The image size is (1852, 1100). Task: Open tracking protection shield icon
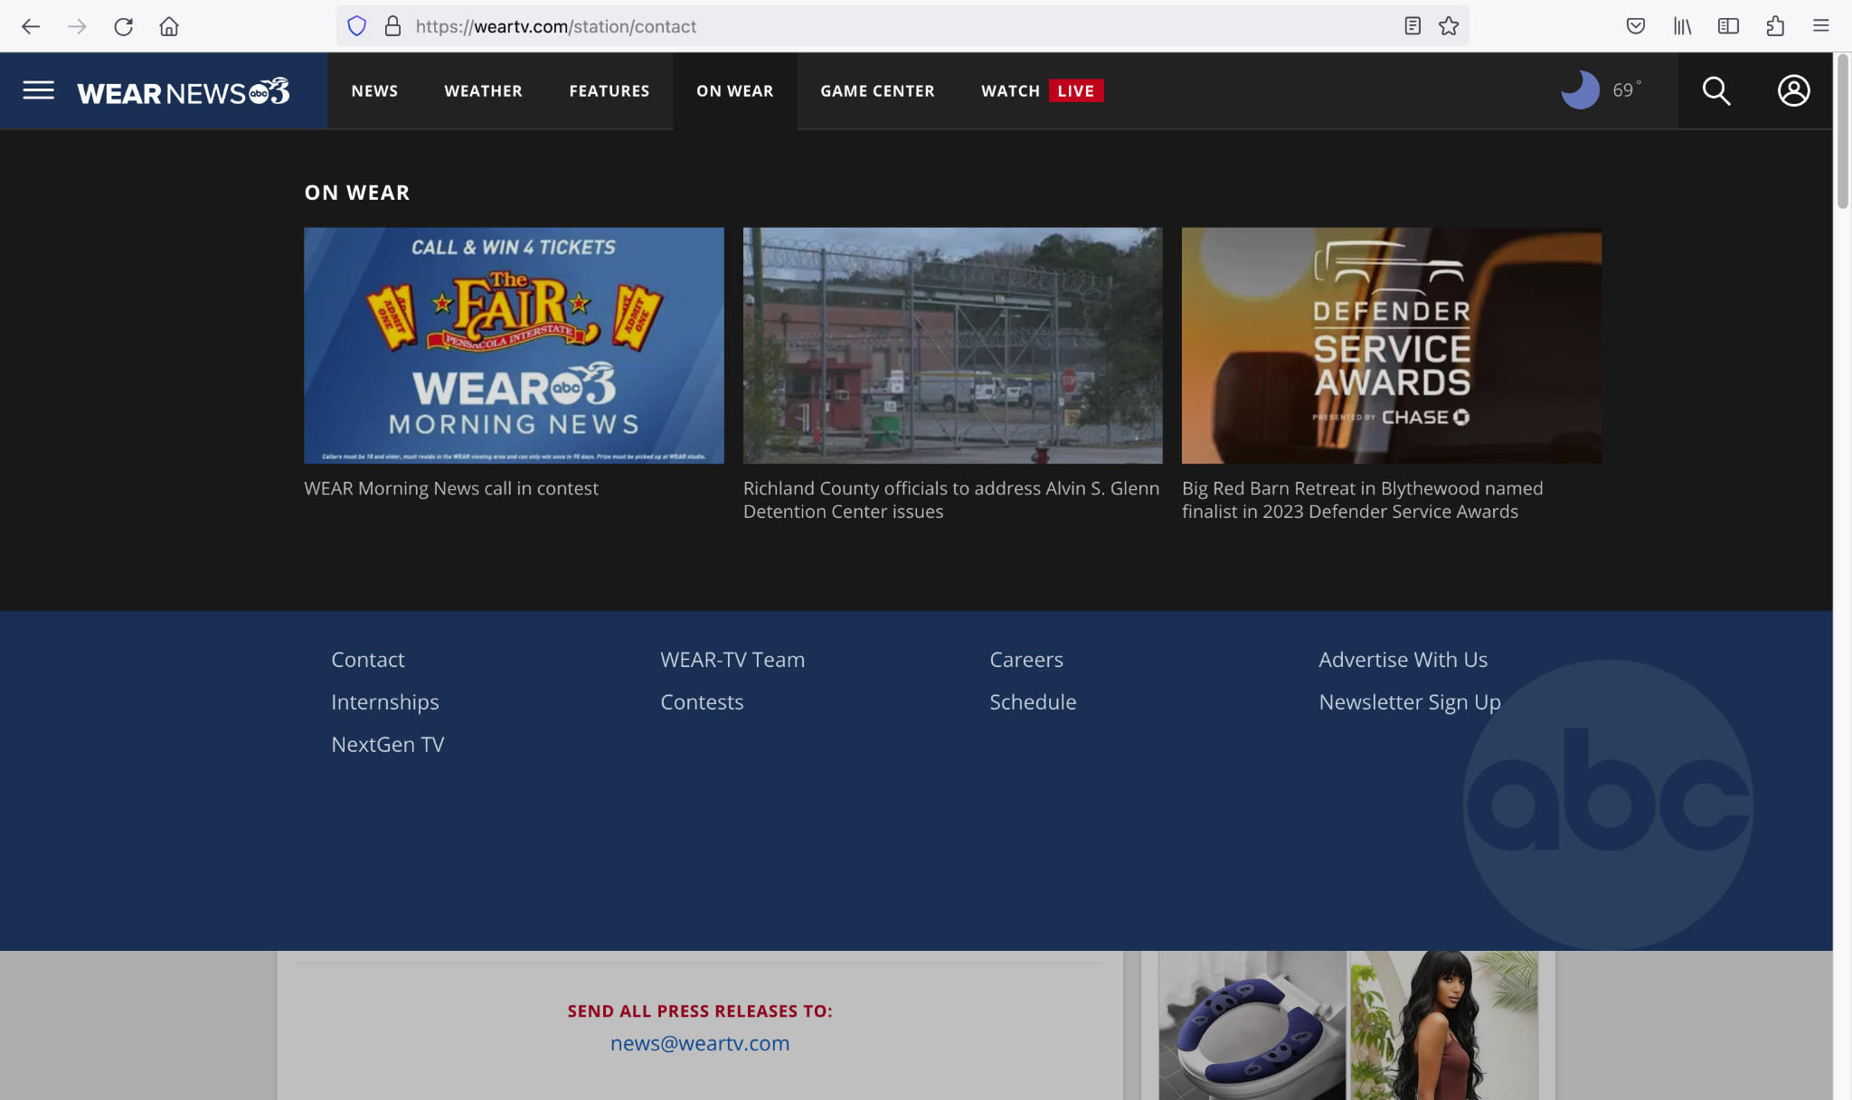[x=356, y=26]
